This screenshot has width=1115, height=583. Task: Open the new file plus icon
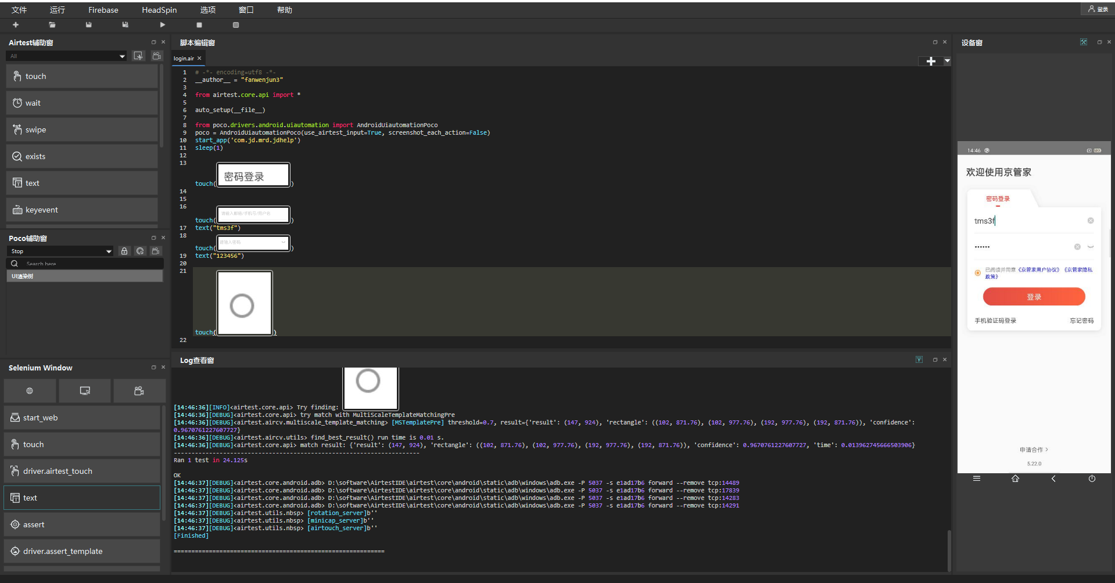pos(16,25)
